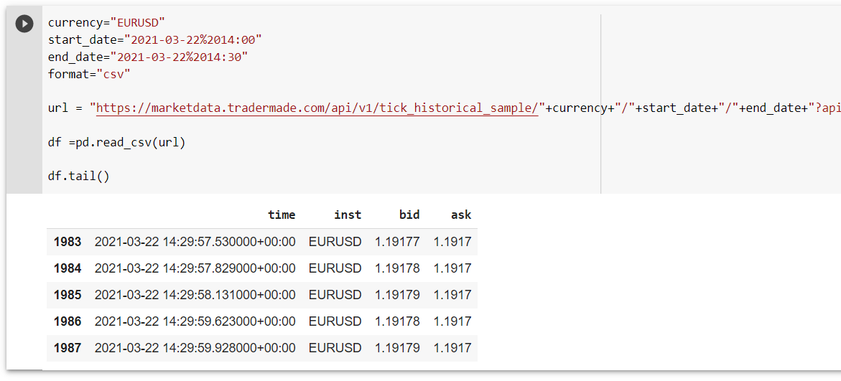This screenshot has width=841, height=381.
Task: Click row index 1987
Action: click(68, 348)
